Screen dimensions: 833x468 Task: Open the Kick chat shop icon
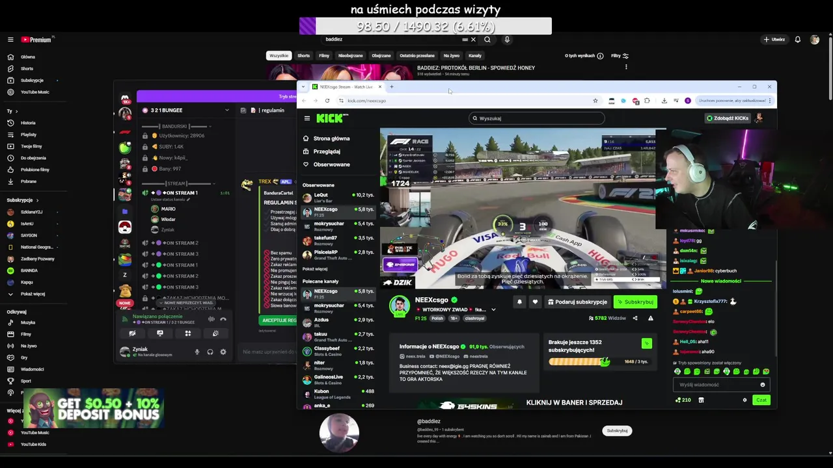pyautogui.click(x=701, y=400)
